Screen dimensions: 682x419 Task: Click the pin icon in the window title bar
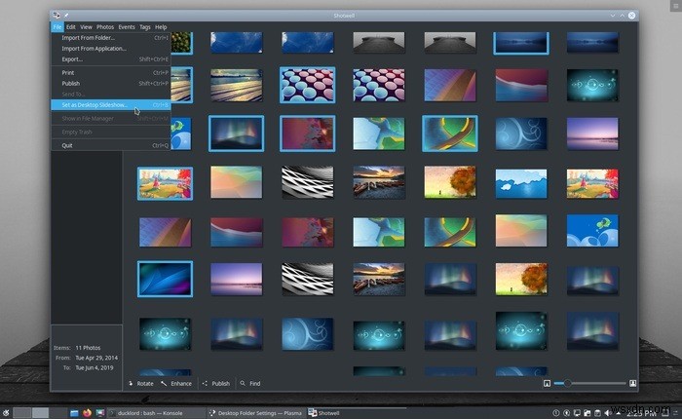pyautogui.click(x=69, y=16)
